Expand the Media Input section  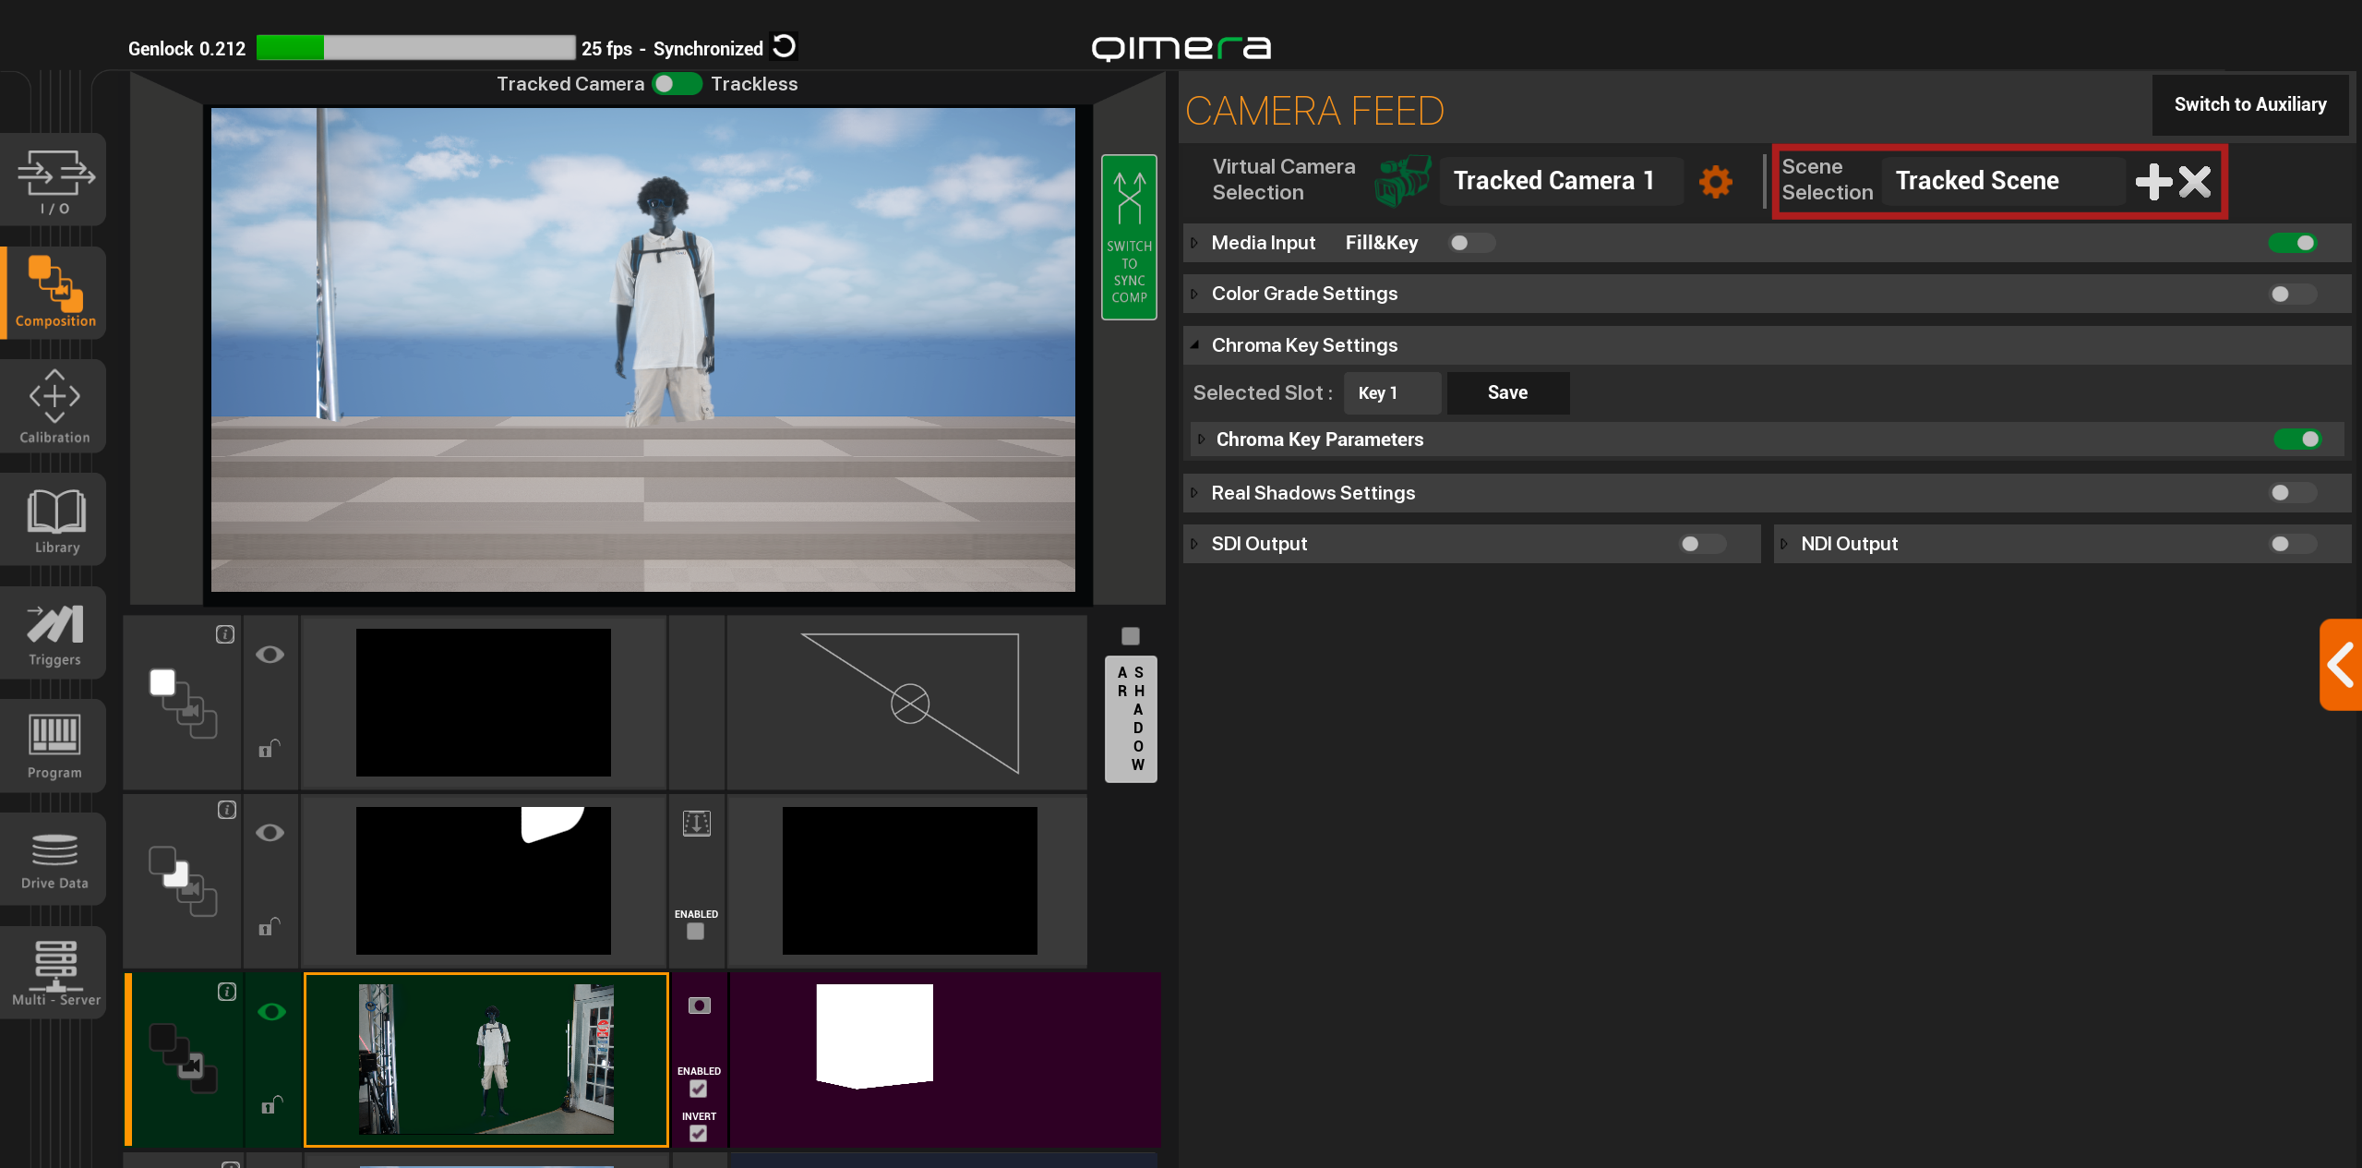1193,243
